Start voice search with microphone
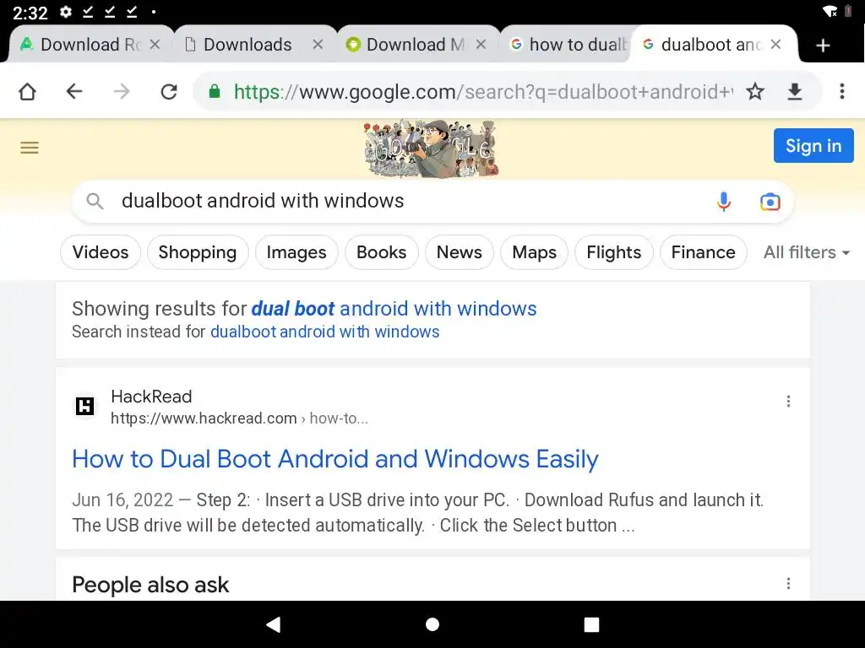This screenshot has width=865, height=648. pos(724,202)
